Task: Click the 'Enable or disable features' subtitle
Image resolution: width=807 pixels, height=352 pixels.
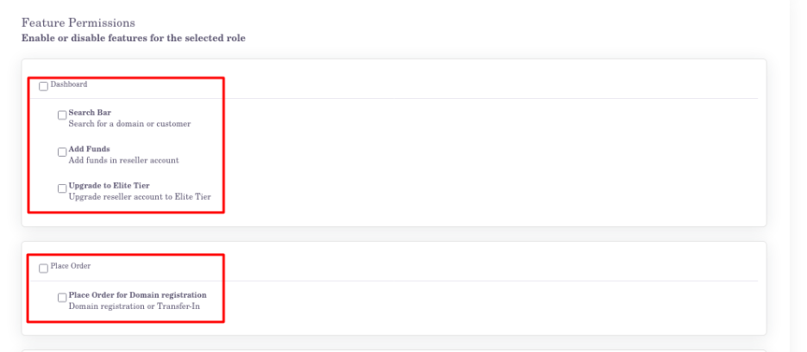Action: coord(133,39)
